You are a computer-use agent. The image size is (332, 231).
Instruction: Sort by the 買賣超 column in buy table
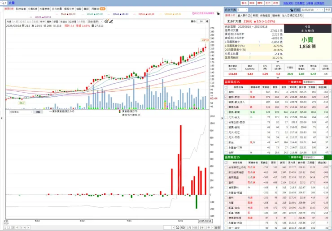[x=266, y=87]
